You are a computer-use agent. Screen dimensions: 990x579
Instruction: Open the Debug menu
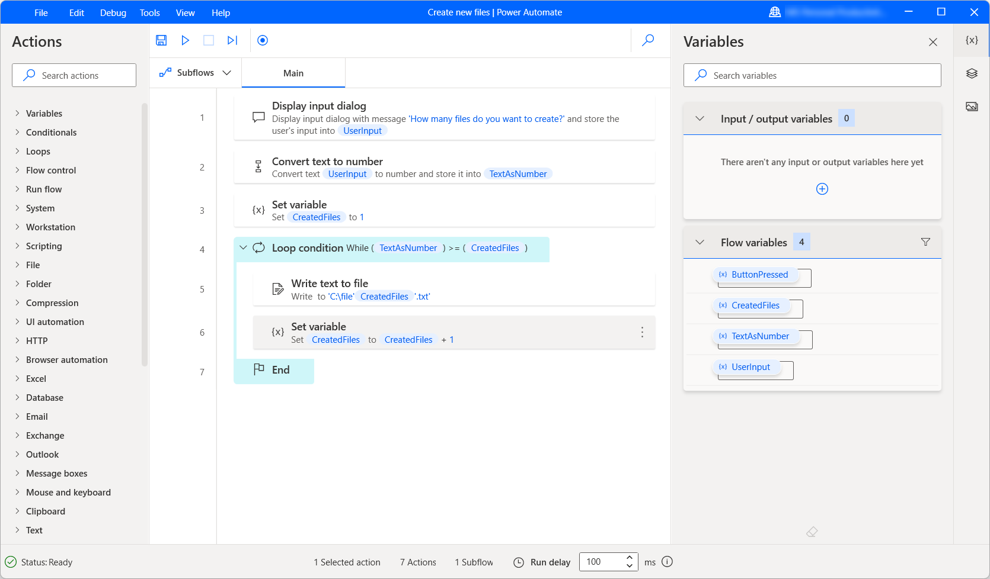point(113,12)
